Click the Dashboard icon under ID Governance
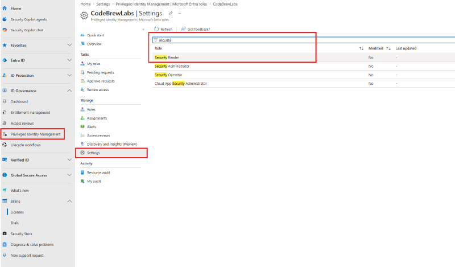Viewport: 455px width, 267px height. click(x=5, y=101)
